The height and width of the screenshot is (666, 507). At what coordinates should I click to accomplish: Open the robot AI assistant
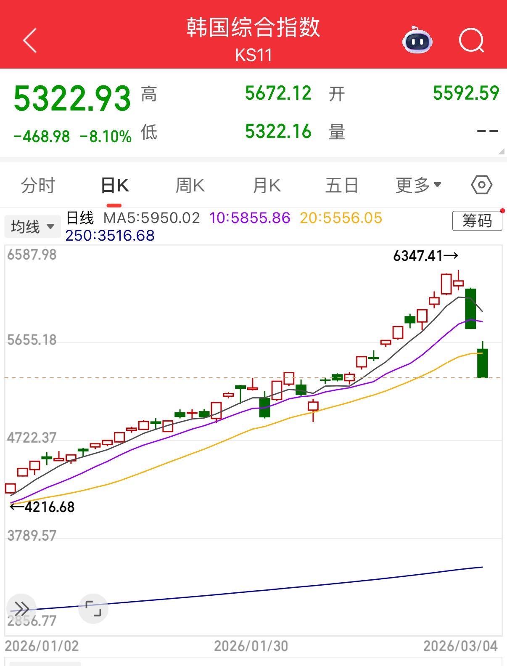[417, 41]
